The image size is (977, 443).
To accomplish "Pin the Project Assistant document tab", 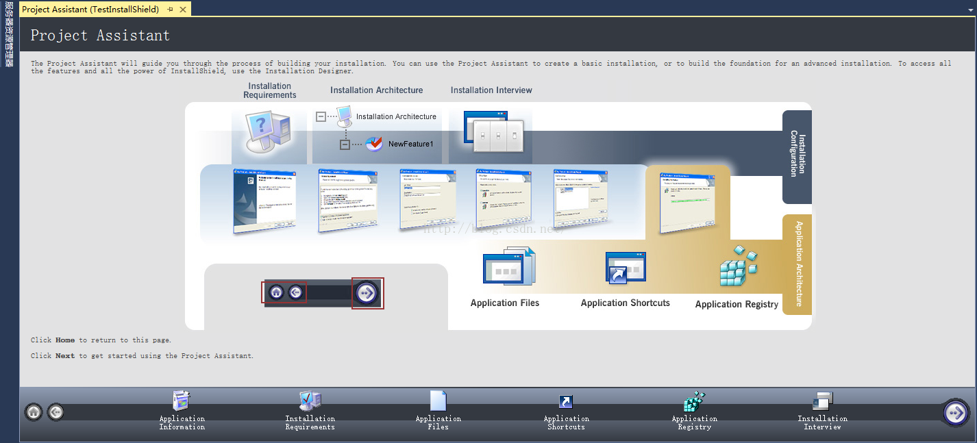I will 171,10.
